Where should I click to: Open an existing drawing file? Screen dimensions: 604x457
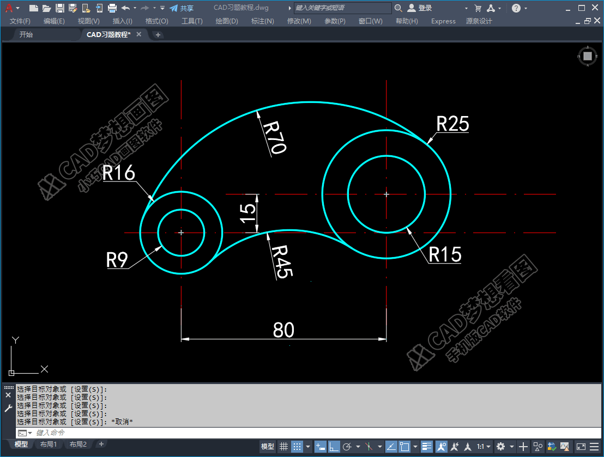click(x=47, y=8)
